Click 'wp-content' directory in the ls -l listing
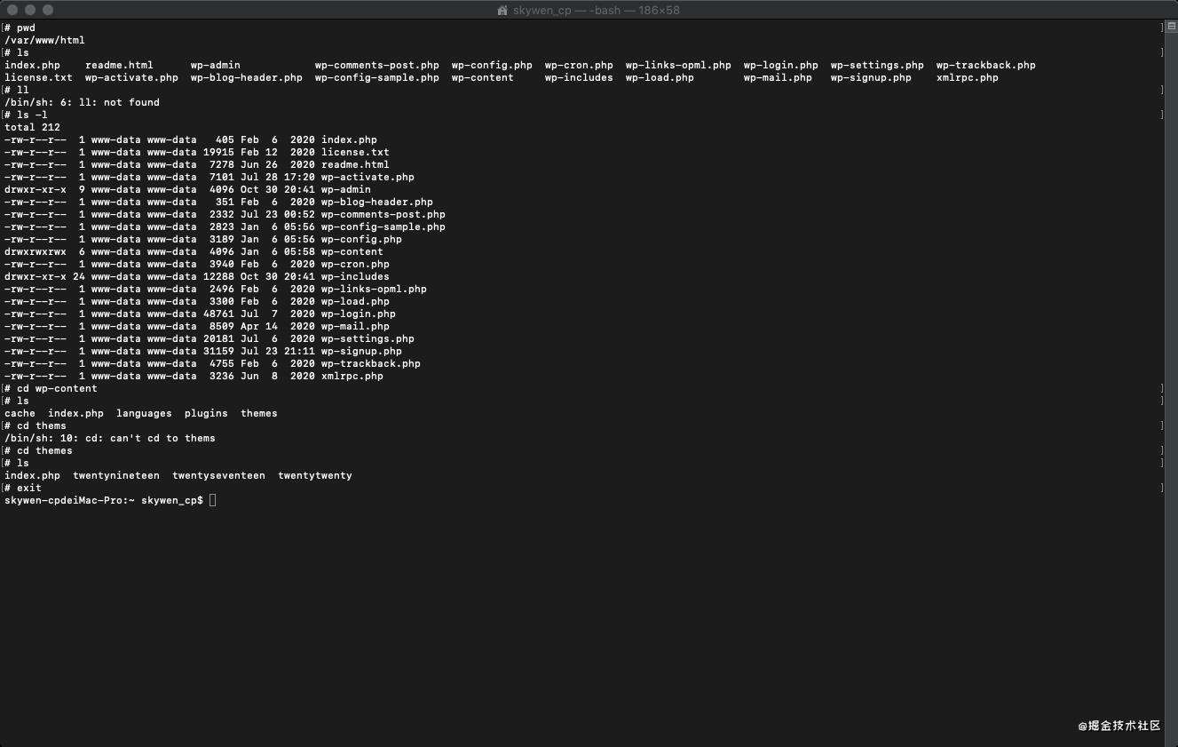Viewport: 1178px width, 747px height. click(352, 251)
